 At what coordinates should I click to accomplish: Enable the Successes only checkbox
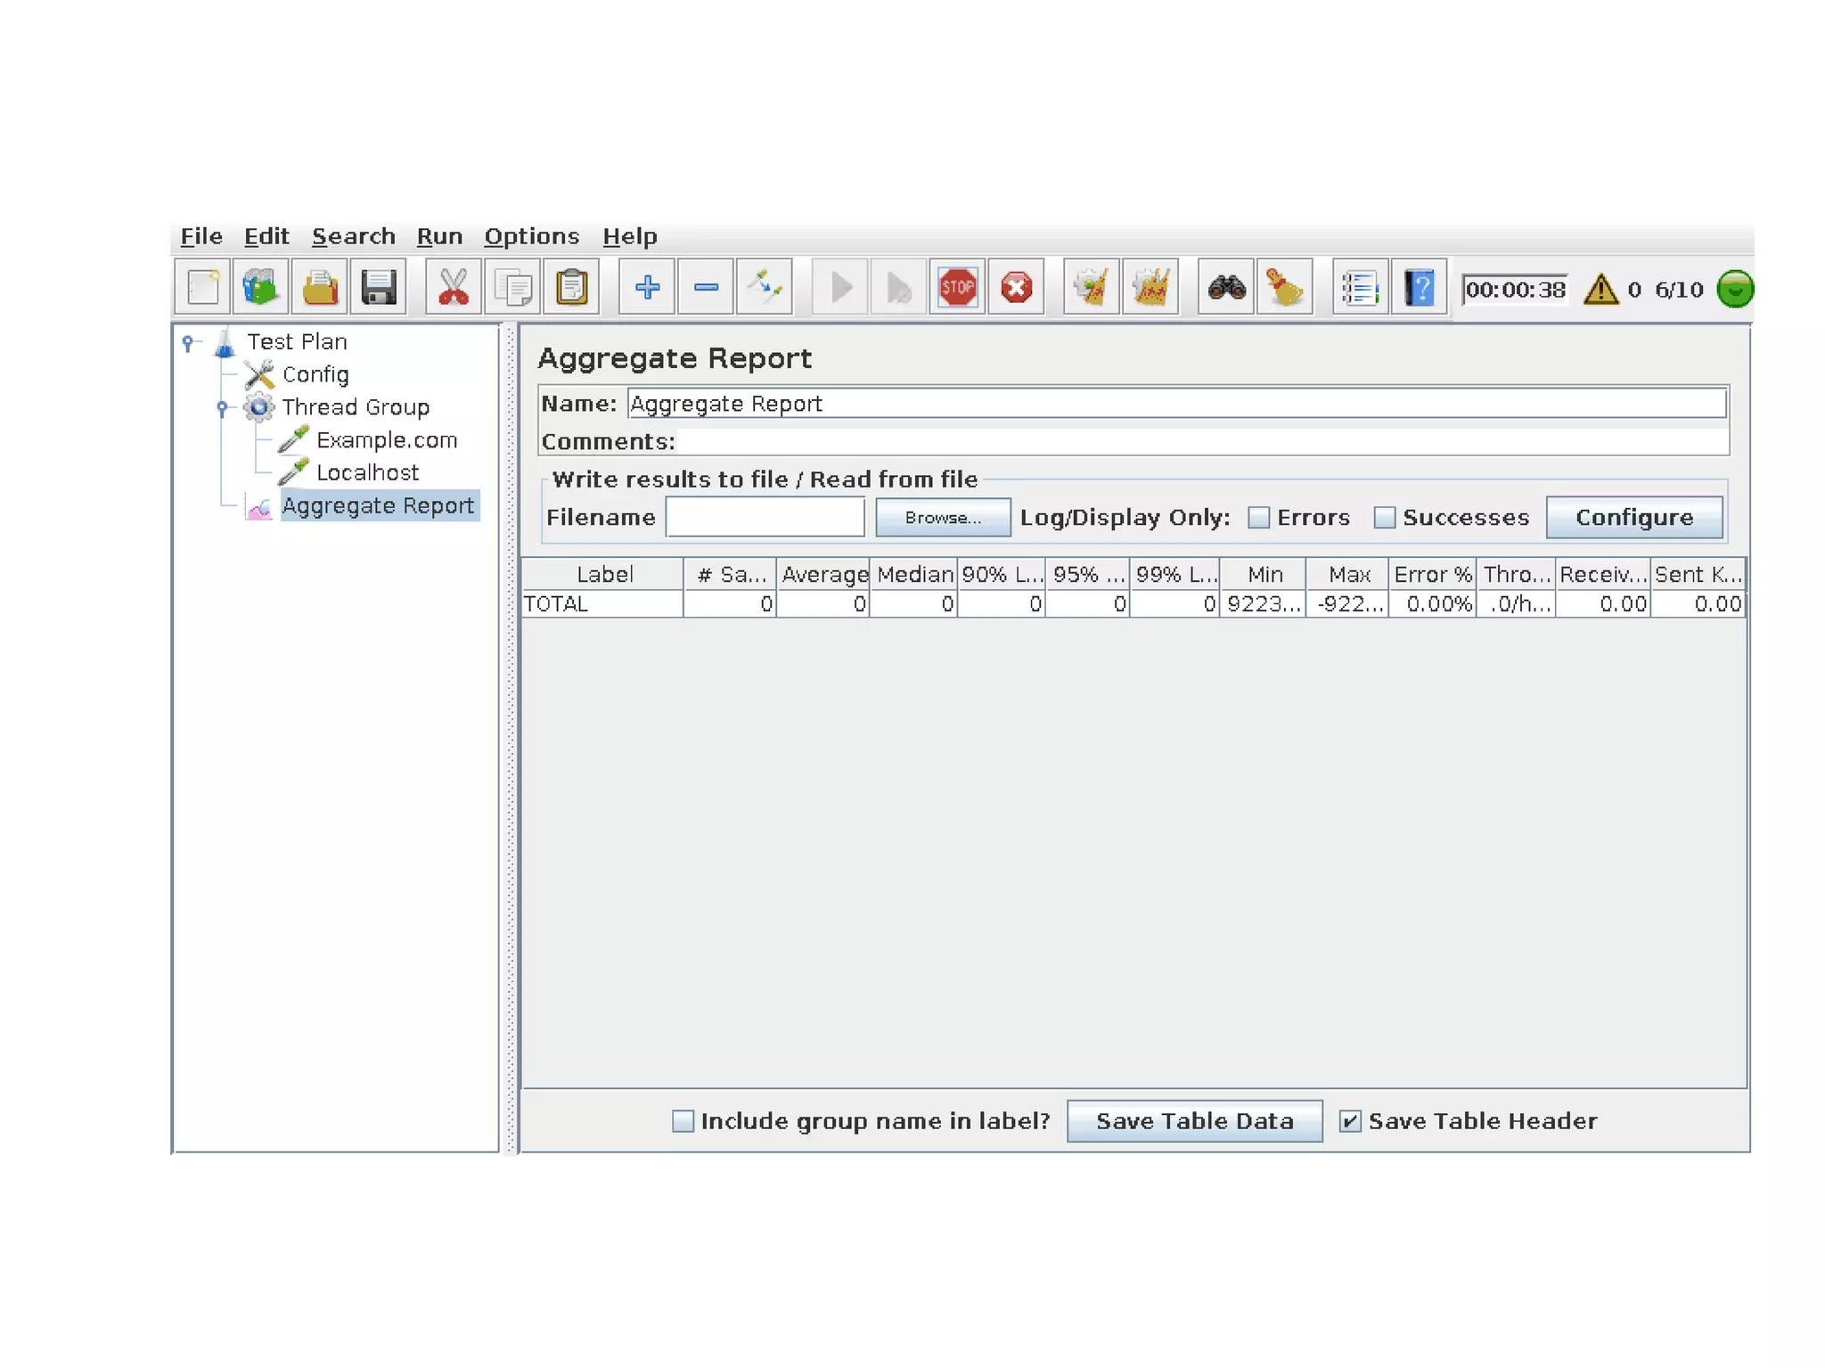[1384, 518]
